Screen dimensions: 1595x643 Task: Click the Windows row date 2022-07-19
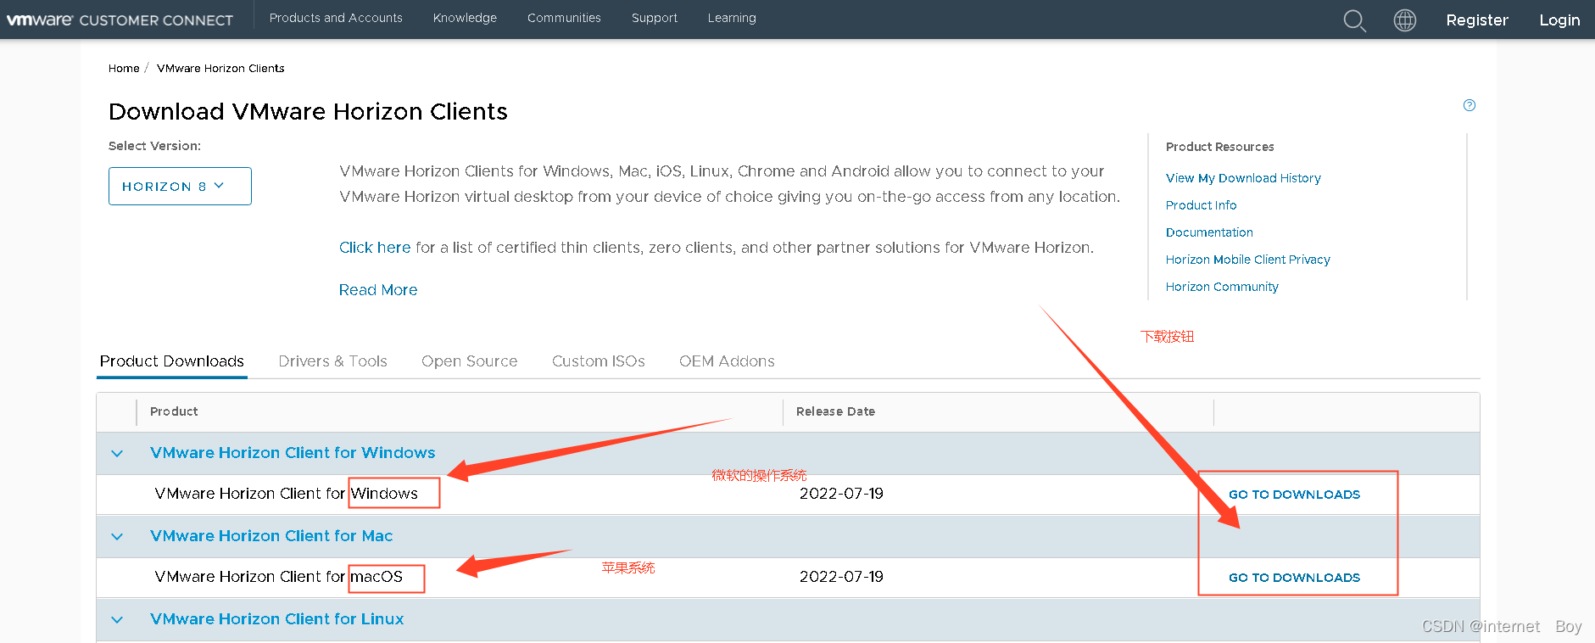point(841,494)
